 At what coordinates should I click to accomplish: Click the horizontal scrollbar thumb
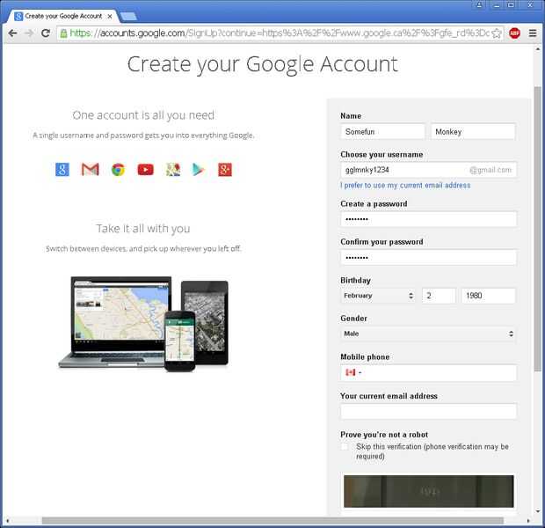point(272,521)
